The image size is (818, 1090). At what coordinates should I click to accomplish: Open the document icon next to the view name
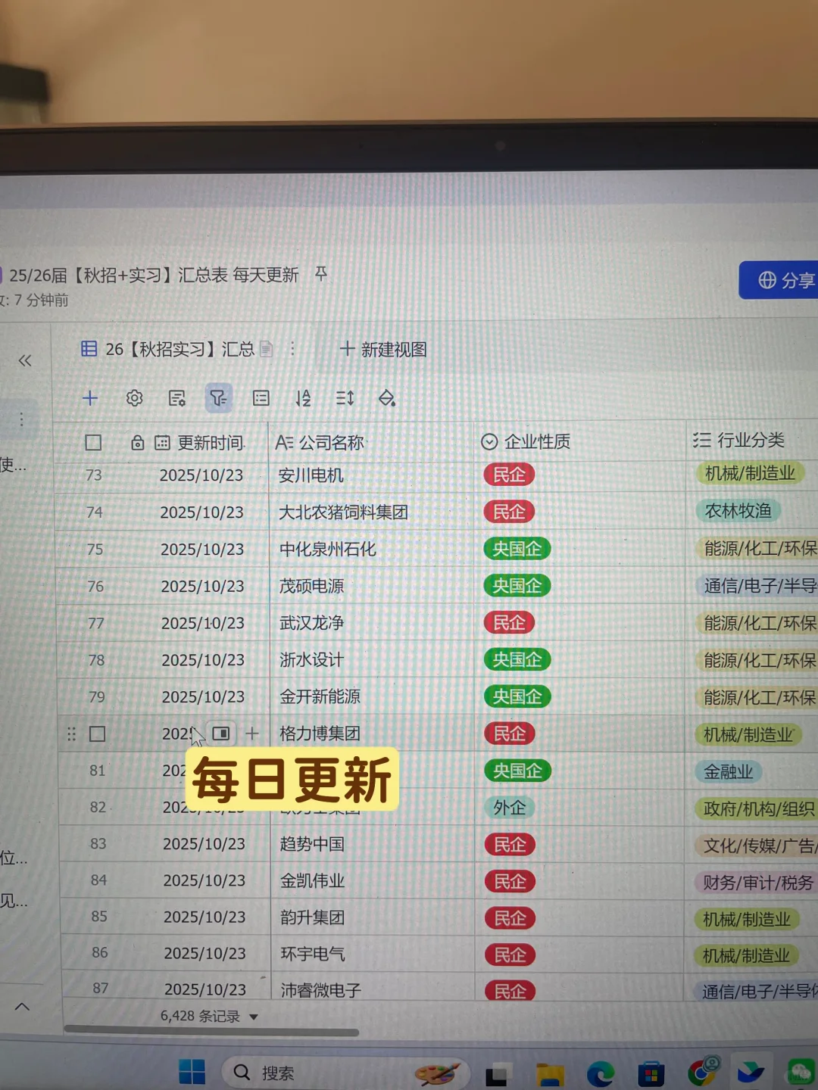[x=266, y=349]
